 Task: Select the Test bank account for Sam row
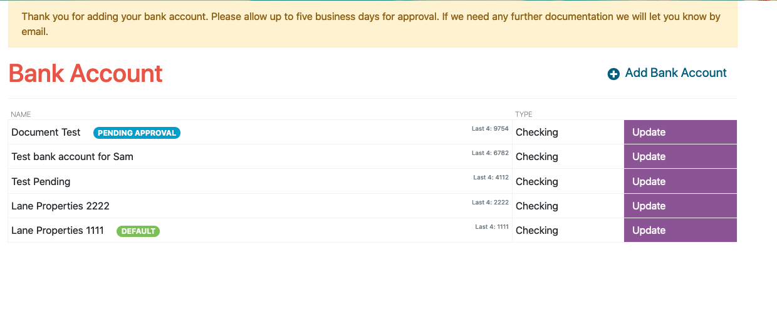[372, 156]
